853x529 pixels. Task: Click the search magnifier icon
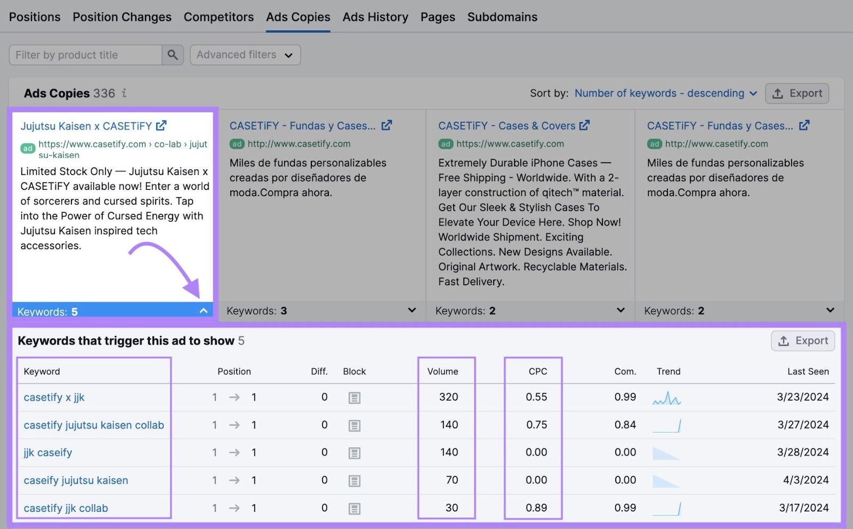coord(172,54)
